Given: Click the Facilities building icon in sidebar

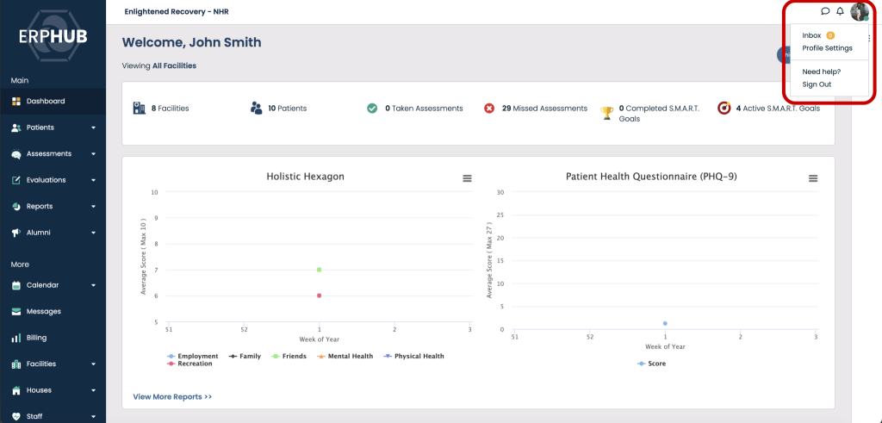Looking at the screenshot, I should [x=16, y=364].
